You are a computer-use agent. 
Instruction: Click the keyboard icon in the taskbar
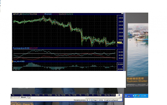click(129, 96)
